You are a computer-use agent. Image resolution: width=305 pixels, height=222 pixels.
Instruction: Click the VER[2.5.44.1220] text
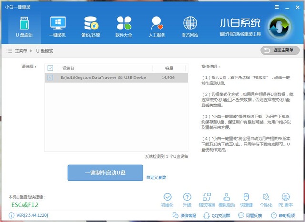tap(32, 215)
